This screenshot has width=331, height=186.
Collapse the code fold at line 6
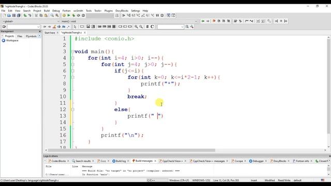pos(72,71)
